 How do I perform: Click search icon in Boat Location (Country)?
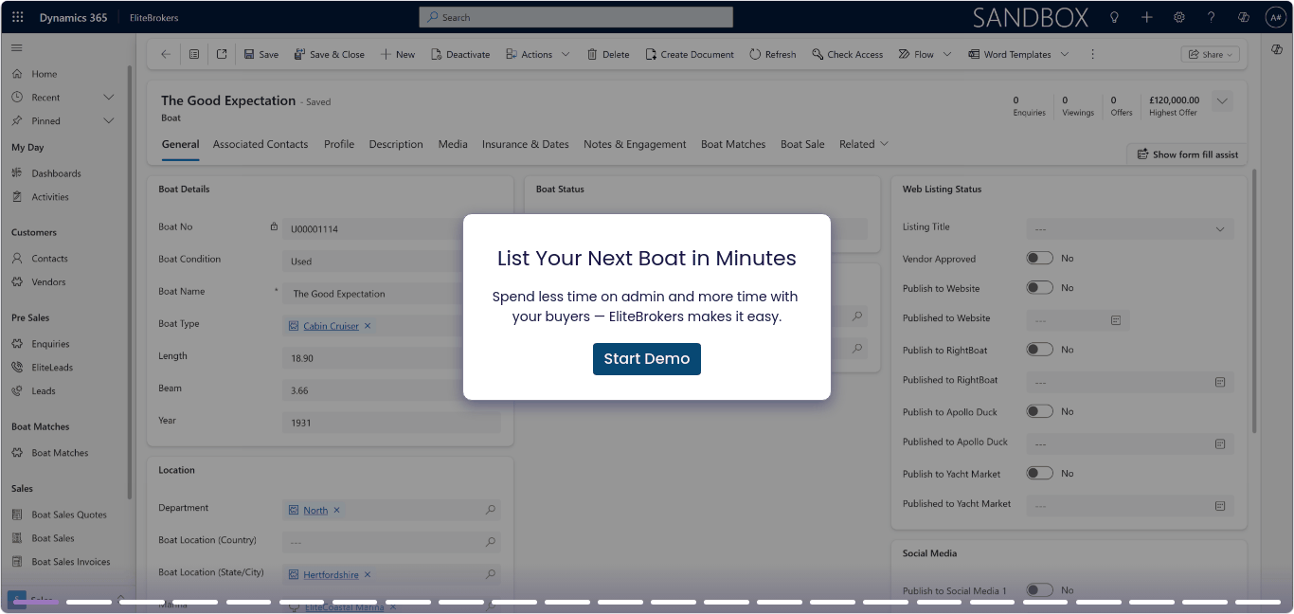(x=491, y=542)
